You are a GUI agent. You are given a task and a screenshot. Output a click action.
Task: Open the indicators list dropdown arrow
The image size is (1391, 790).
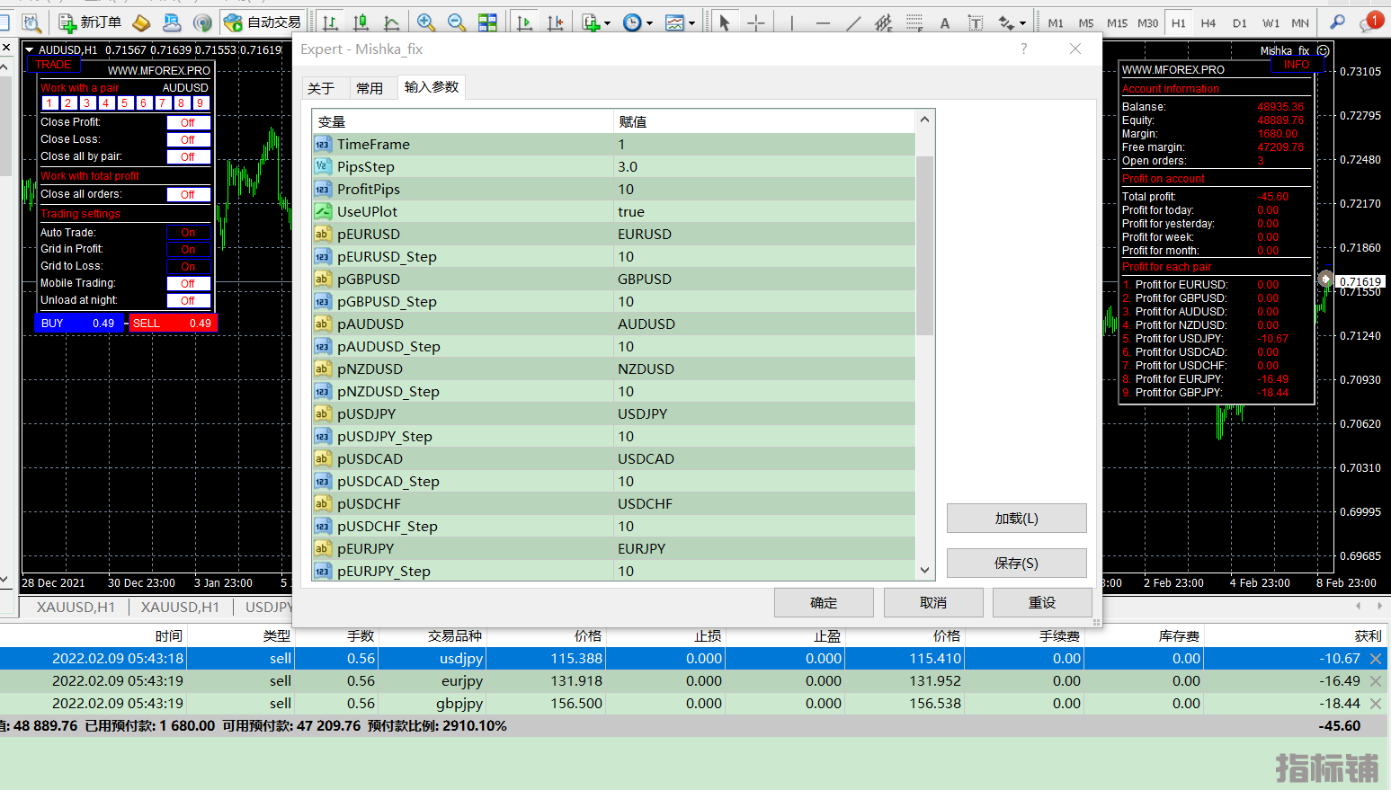[x=608, y=23]
